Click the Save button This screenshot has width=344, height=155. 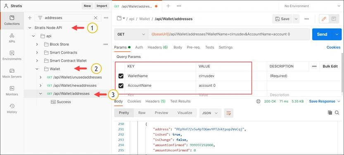282,19
